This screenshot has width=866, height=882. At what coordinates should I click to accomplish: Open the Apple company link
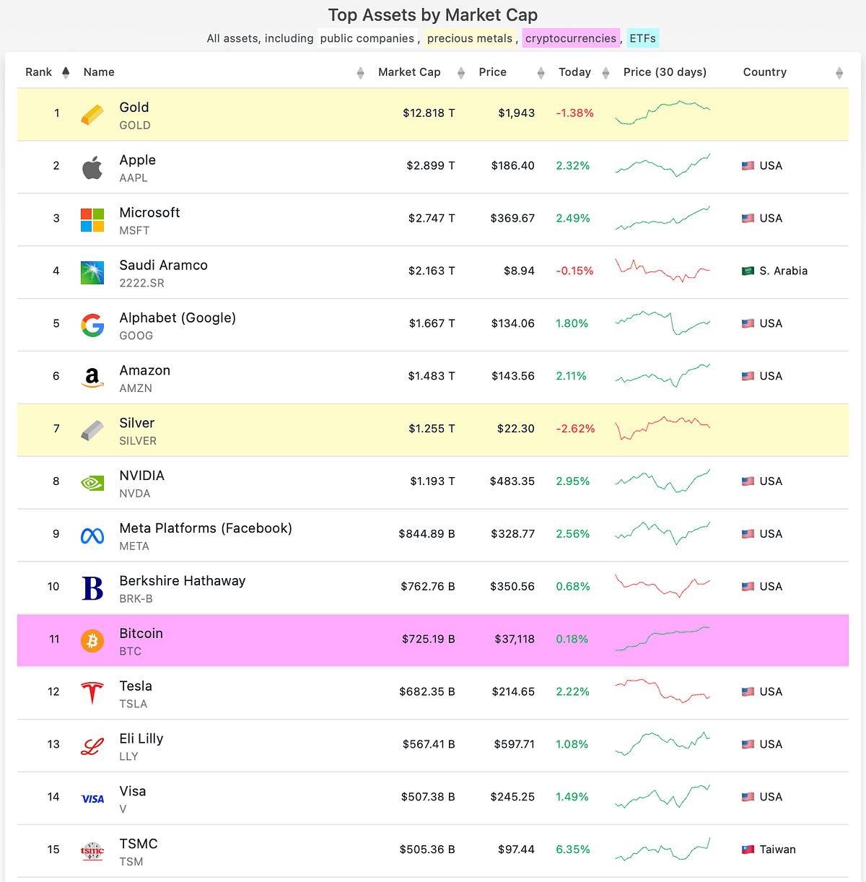[x=137, y=160]
